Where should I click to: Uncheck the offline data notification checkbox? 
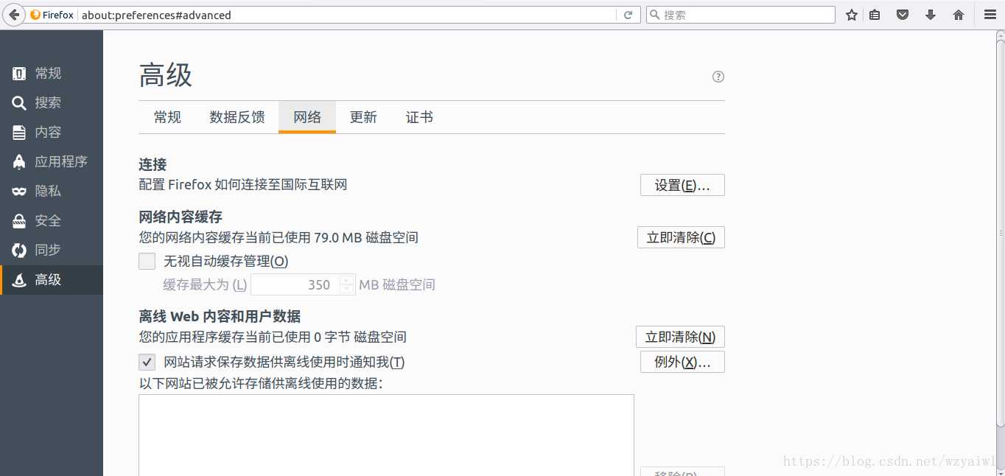coord(147,362)
